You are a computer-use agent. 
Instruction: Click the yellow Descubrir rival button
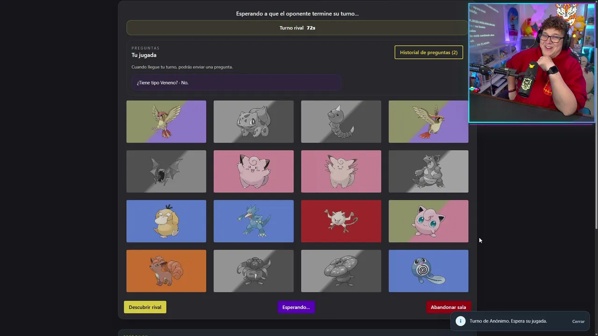click(145, 307)
